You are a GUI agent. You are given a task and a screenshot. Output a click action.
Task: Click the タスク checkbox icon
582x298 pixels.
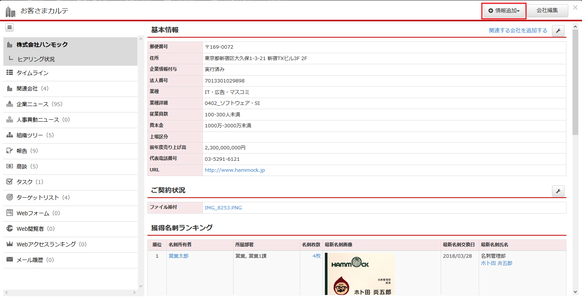pos(10,182)
